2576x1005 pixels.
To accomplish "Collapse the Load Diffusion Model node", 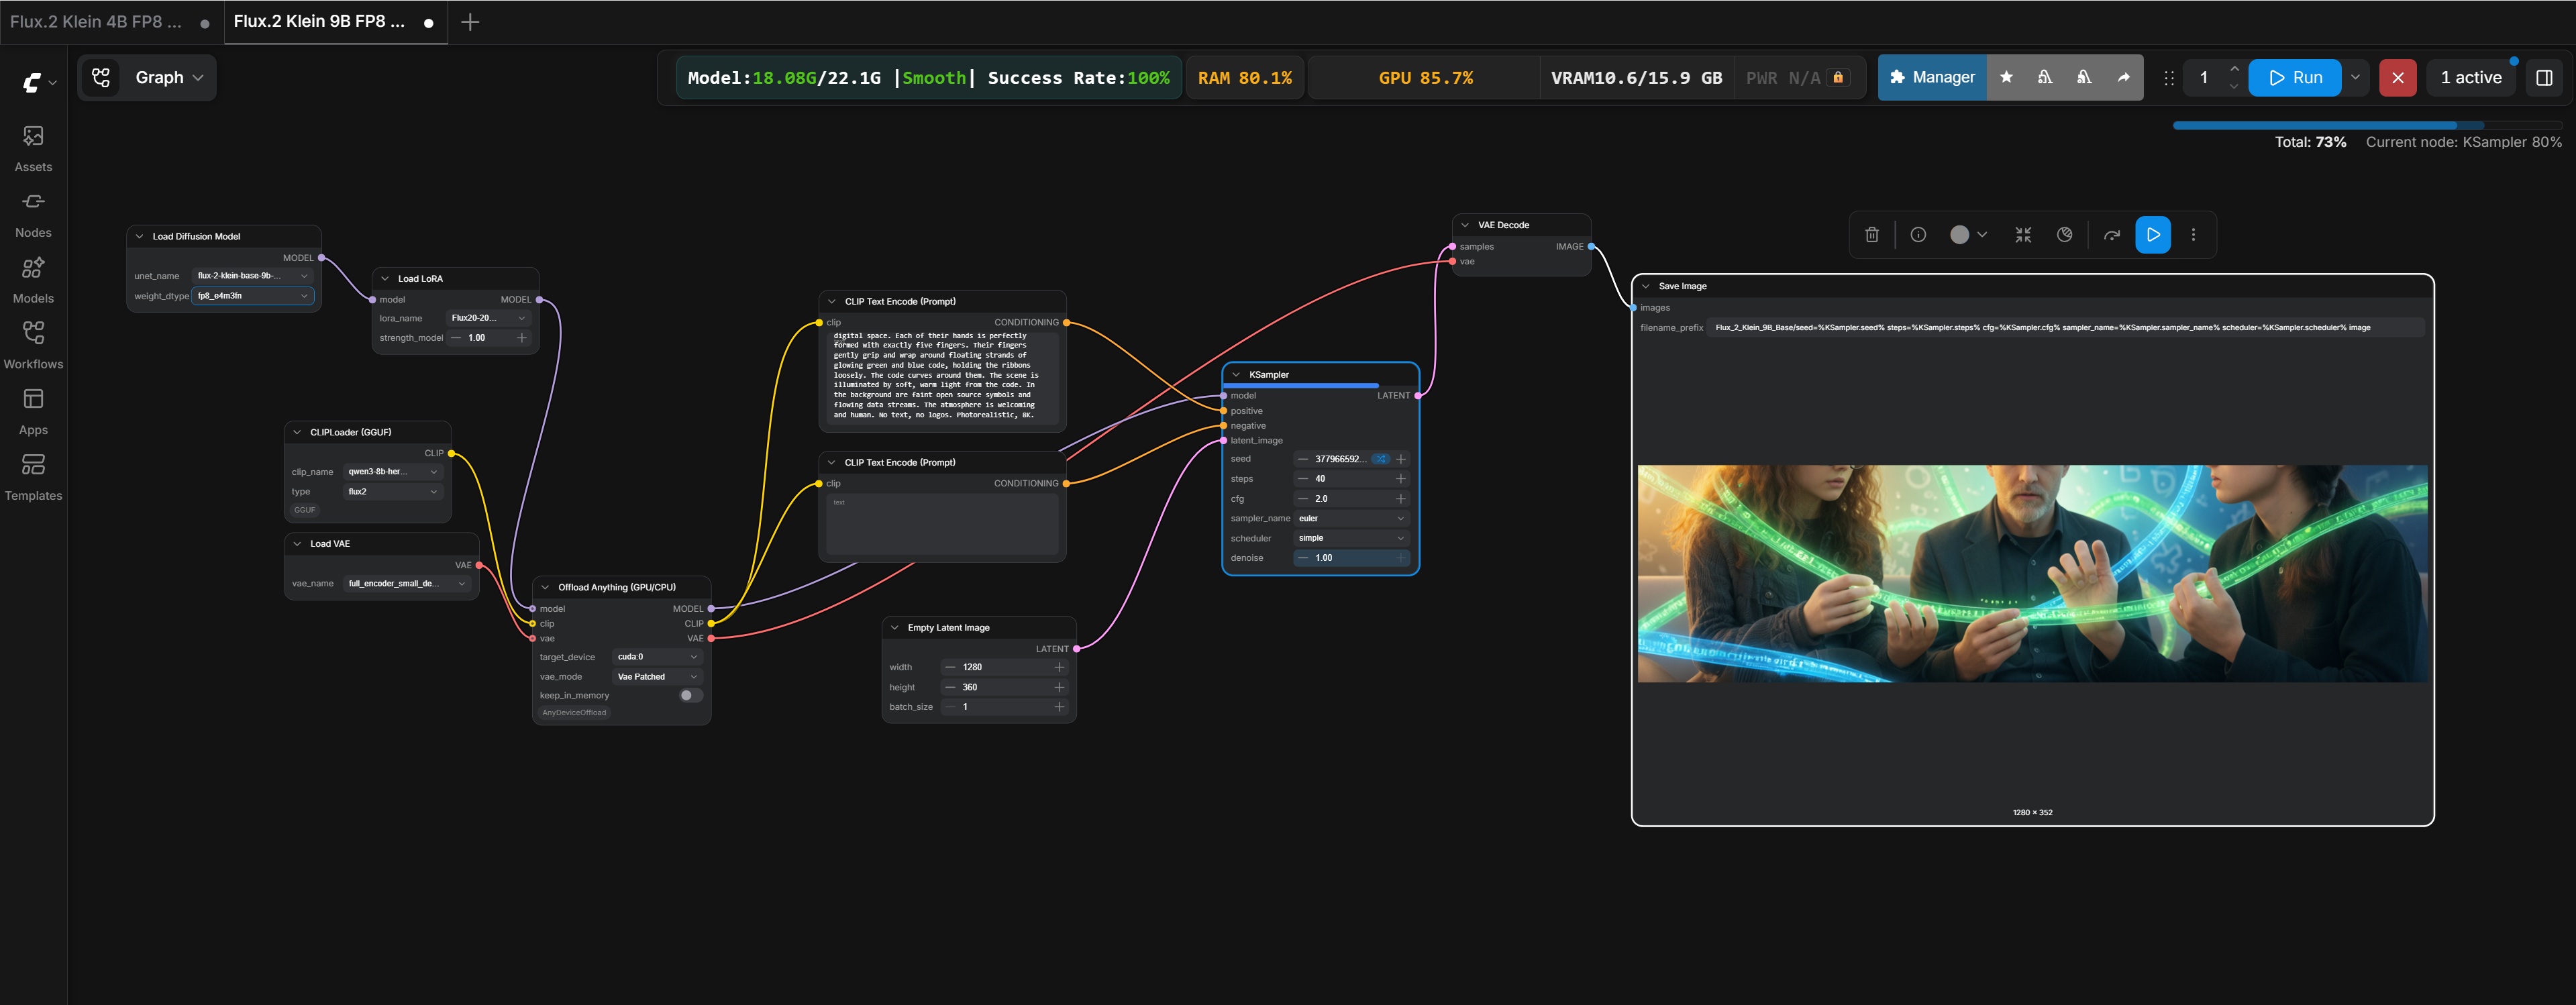I will click(x=139, y=237).
